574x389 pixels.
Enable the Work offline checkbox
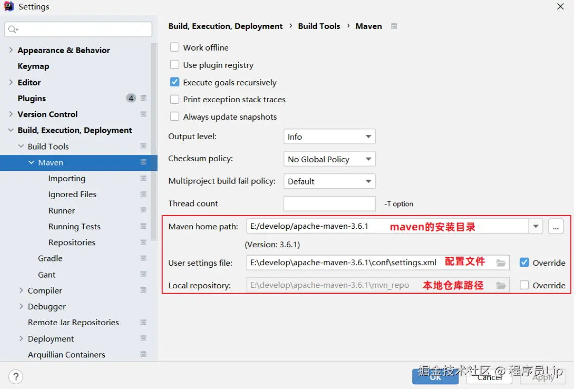pos(175,47)
